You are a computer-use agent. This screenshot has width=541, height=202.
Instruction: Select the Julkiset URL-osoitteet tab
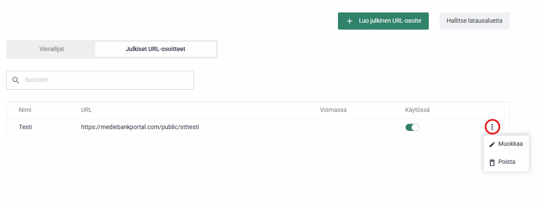155,49
